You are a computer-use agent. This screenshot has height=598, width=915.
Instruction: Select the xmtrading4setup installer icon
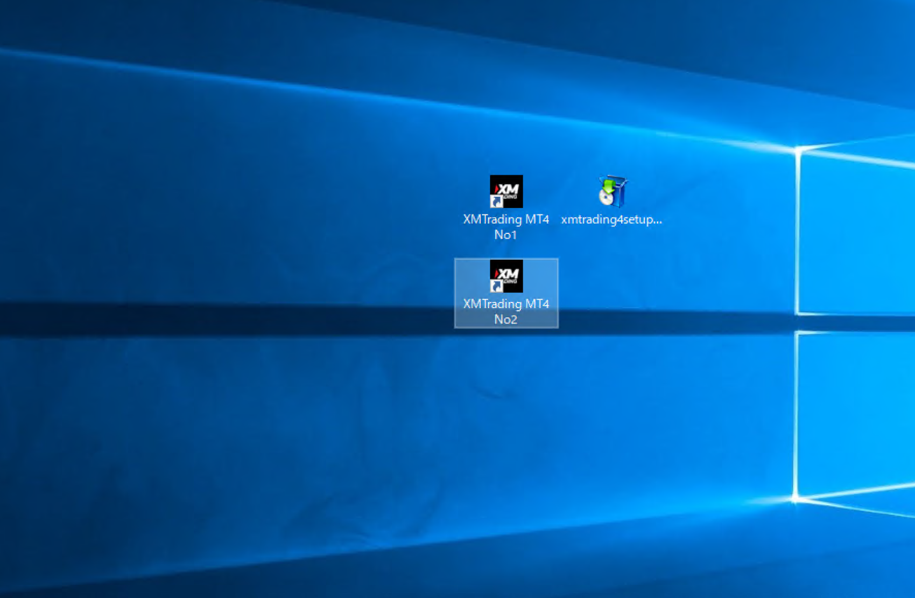coord(612,191)
